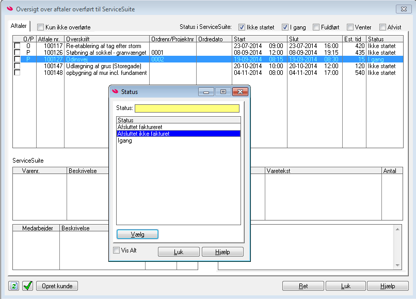Tick checkbox for aftale 100117 row
The image size is (416, 299).
(17, 45)
